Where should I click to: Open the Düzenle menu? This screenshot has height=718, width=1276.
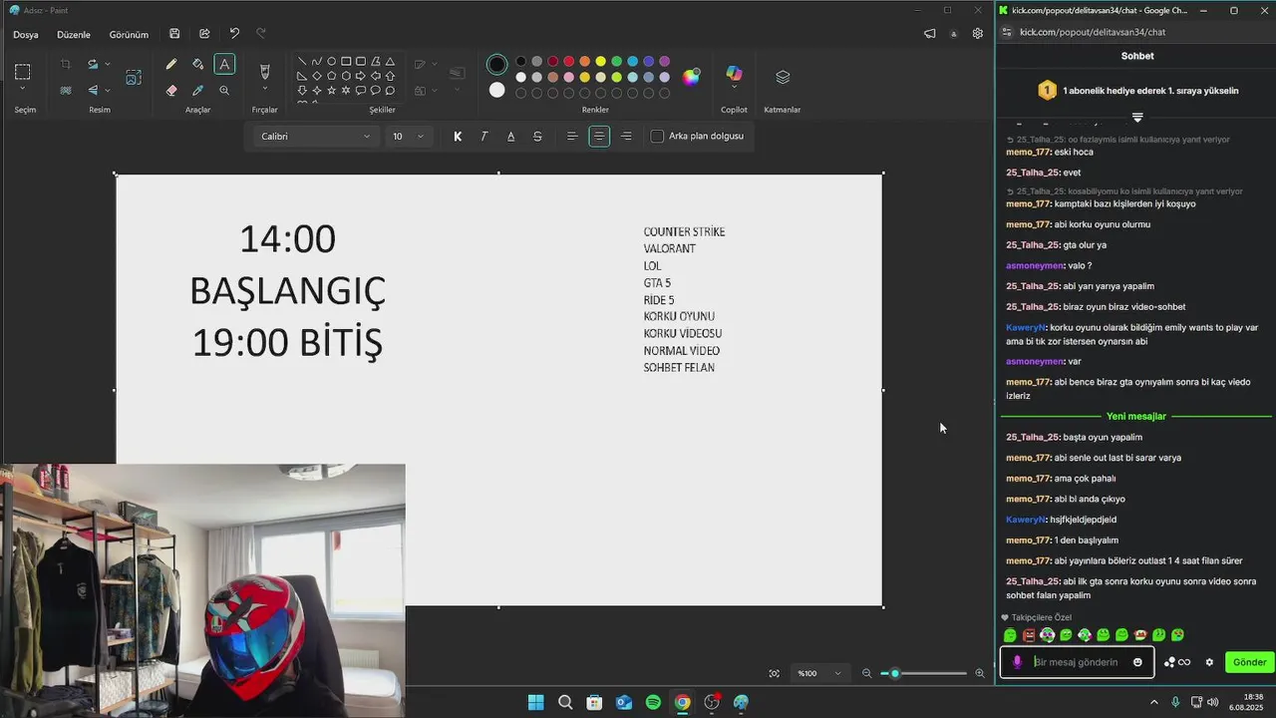pyautogui.click(x=74, y=34)
